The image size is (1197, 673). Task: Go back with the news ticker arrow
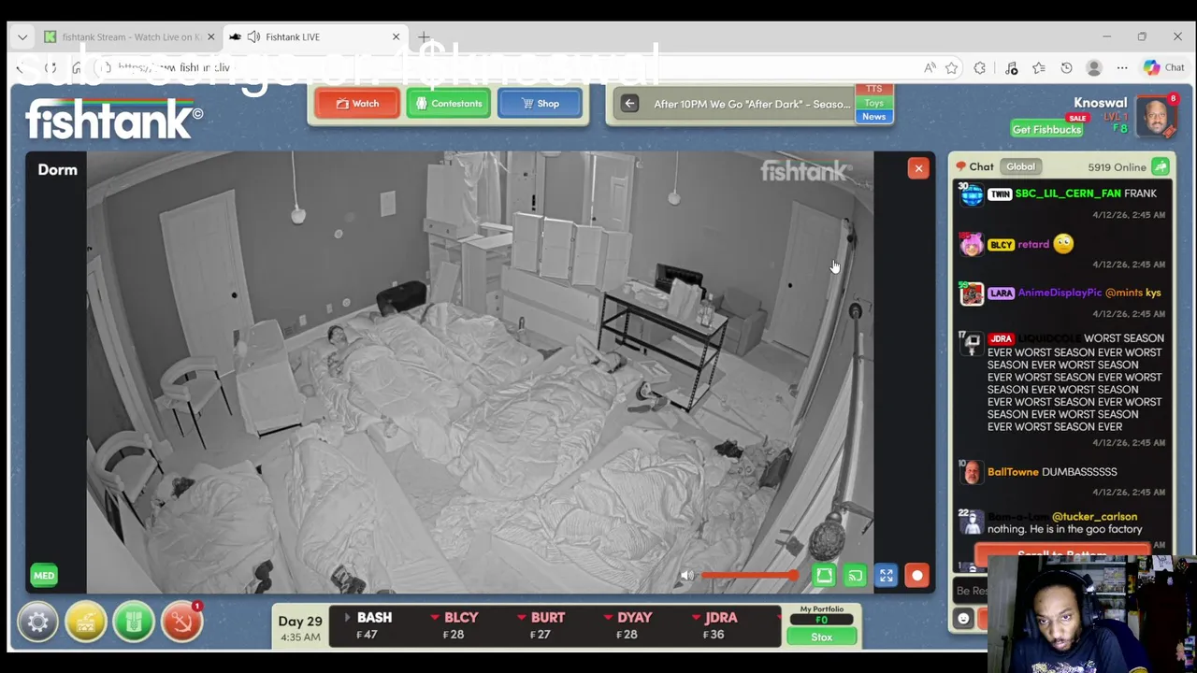629,104
